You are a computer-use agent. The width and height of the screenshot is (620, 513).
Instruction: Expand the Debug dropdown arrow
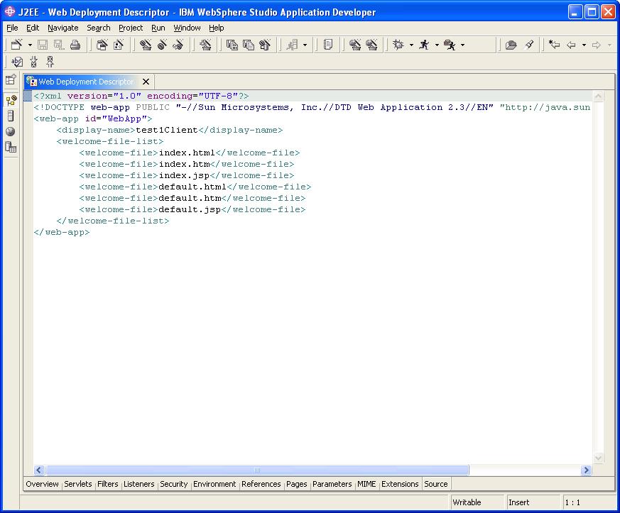tap(411, 45)
